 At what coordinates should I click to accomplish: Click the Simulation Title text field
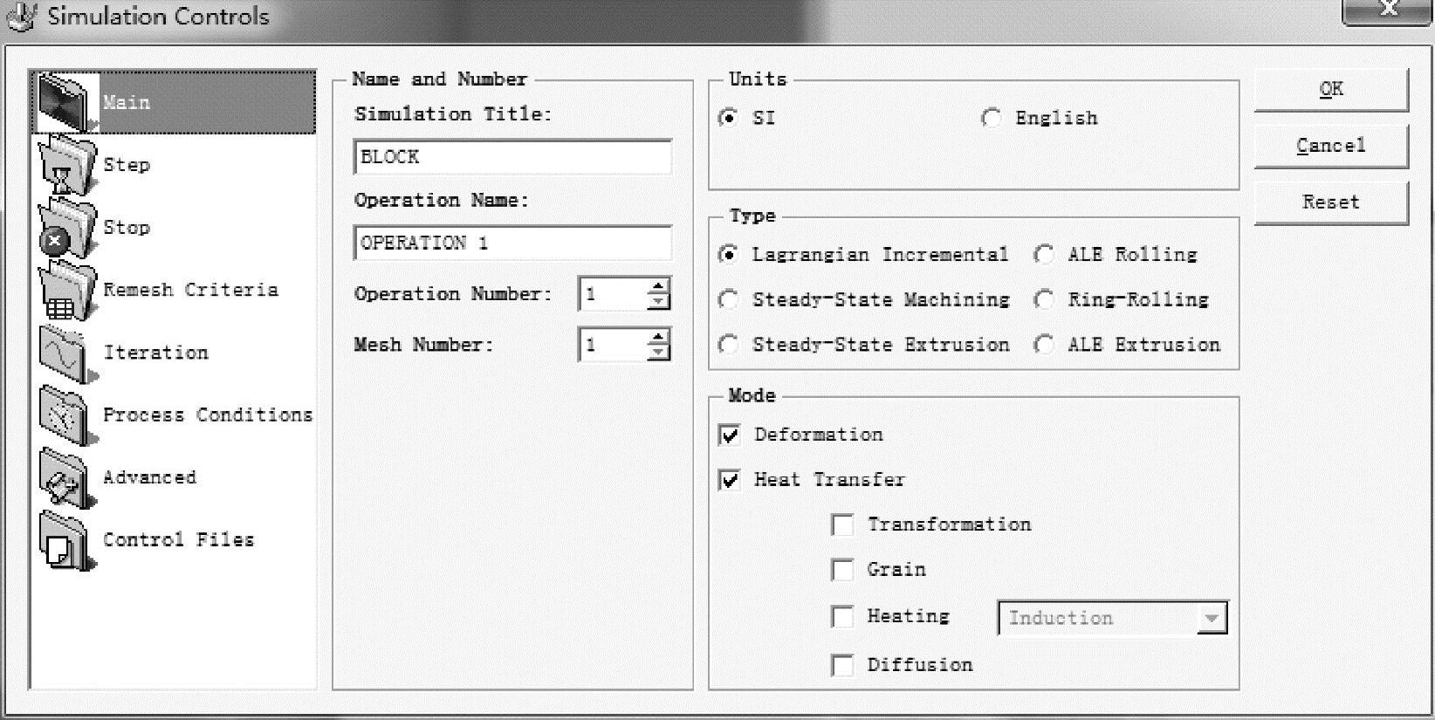click(x=512, y=157)
